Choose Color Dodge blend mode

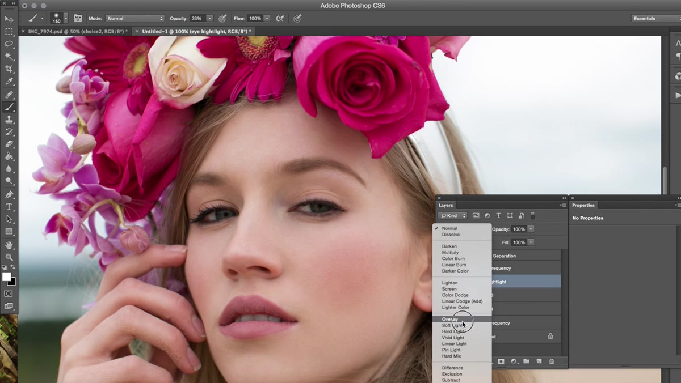pyautogui.click(x=463, y=295)
